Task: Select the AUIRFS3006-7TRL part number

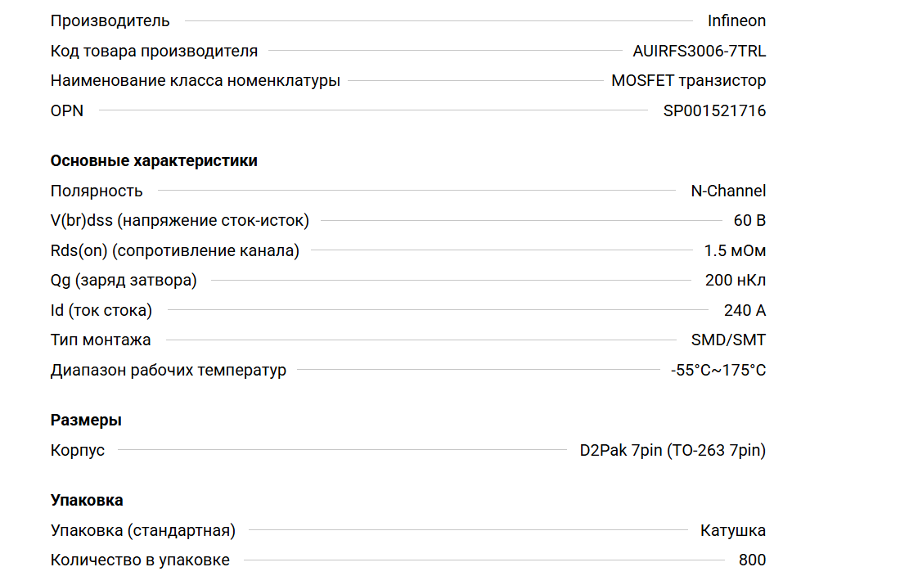Action: point(699,51)
